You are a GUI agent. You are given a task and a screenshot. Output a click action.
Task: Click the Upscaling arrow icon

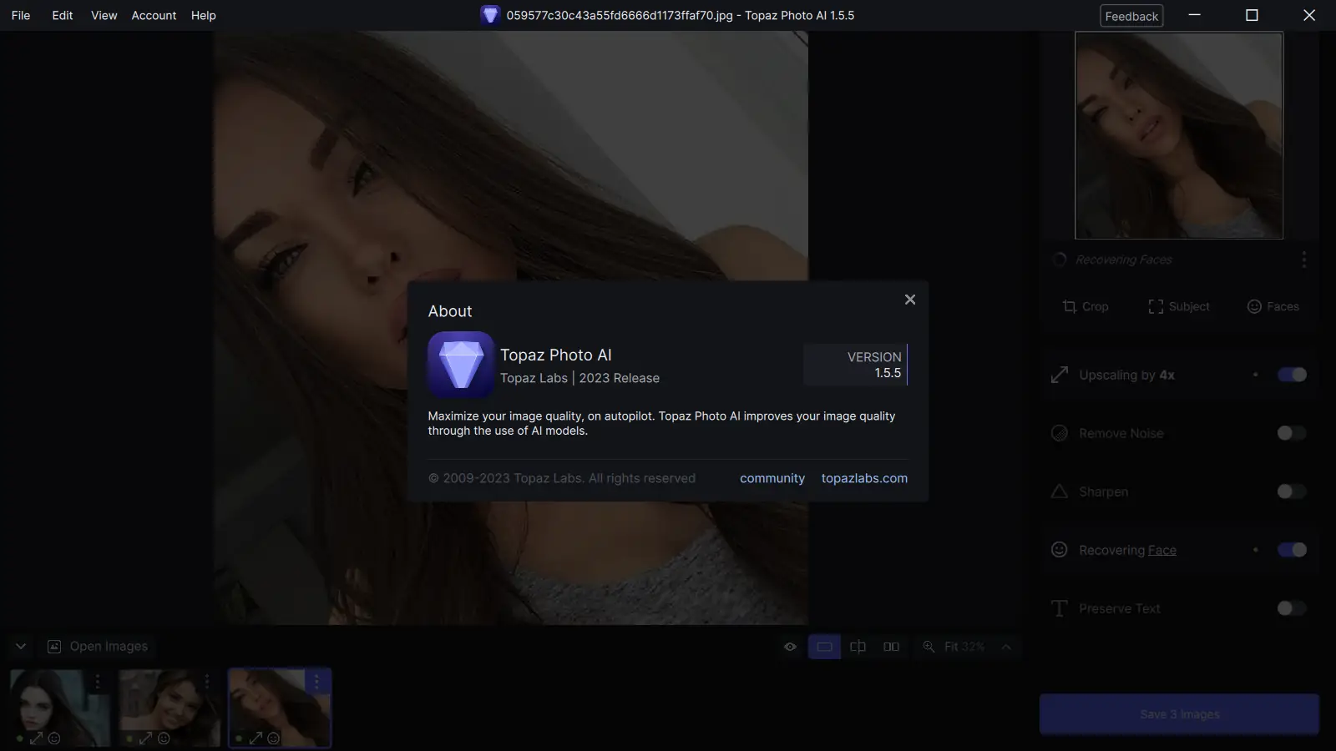pos(1060,375)
